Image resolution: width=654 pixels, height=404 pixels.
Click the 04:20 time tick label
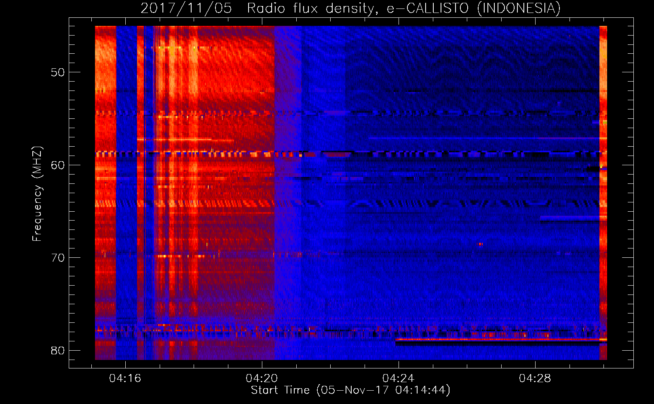pyautogui.click(x=262, y=379)
